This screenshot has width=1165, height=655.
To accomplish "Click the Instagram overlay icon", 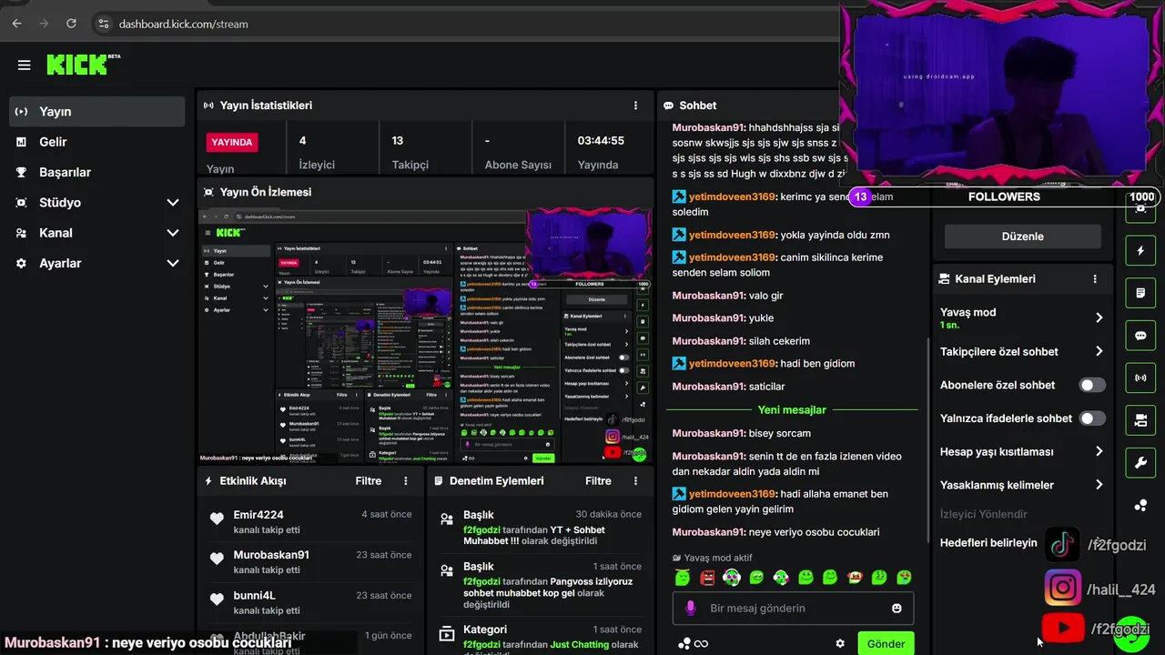I will (1062, 588).
